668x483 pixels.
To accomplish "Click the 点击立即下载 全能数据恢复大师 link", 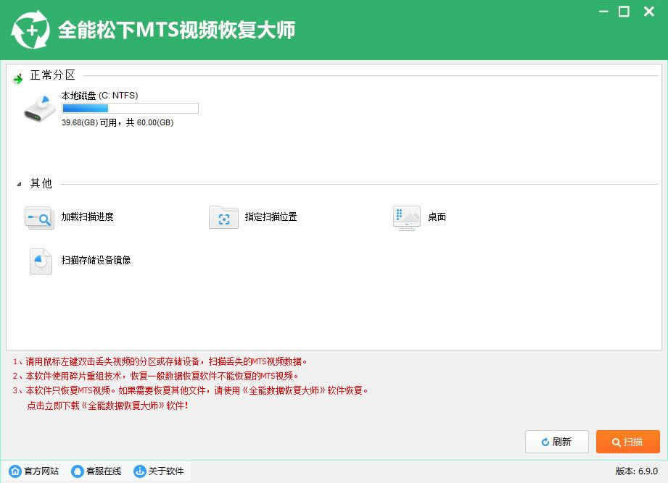I will [107, 406].
